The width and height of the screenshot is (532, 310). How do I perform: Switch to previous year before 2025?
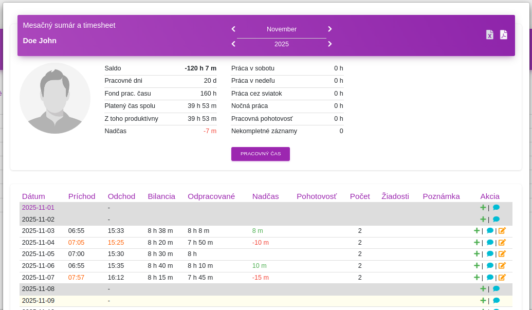pos(233,44)
